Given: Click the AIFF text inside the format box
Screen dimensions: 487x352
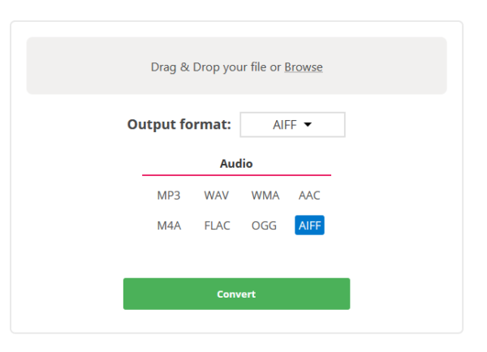Looking at the screenshot, I should (x=285, y=125).
